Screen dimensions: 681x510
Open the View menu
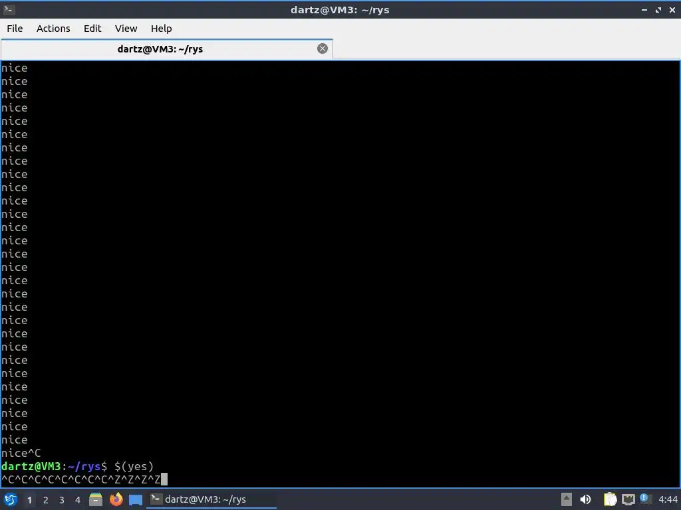(x=126, y=29)
